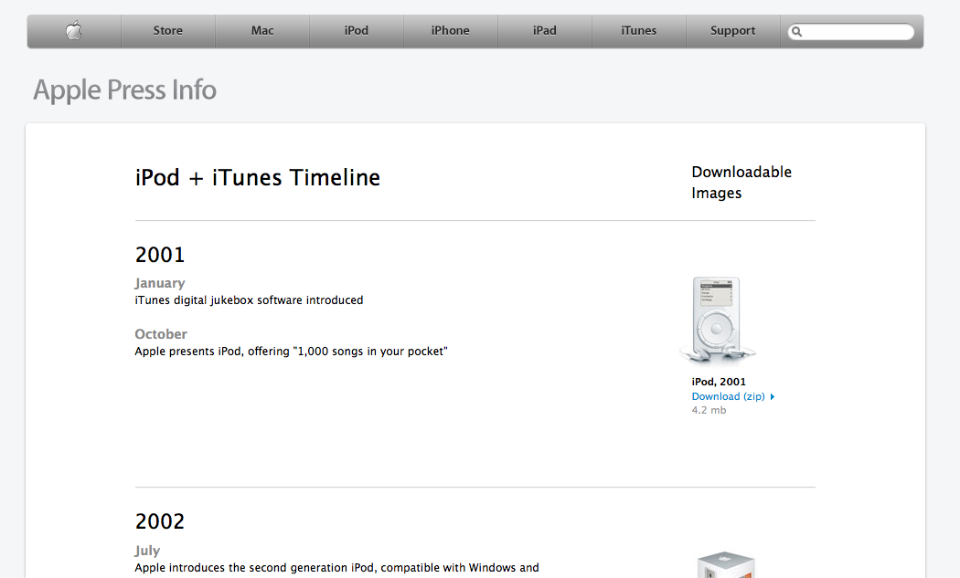
Task: Click the Apple Press Info heading
Action: [125, 89]
